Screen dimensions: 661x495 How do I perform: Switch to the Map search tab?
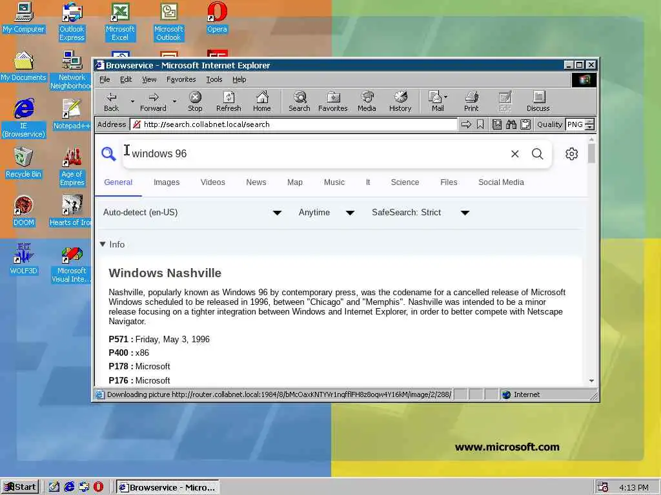pos(294,182)
